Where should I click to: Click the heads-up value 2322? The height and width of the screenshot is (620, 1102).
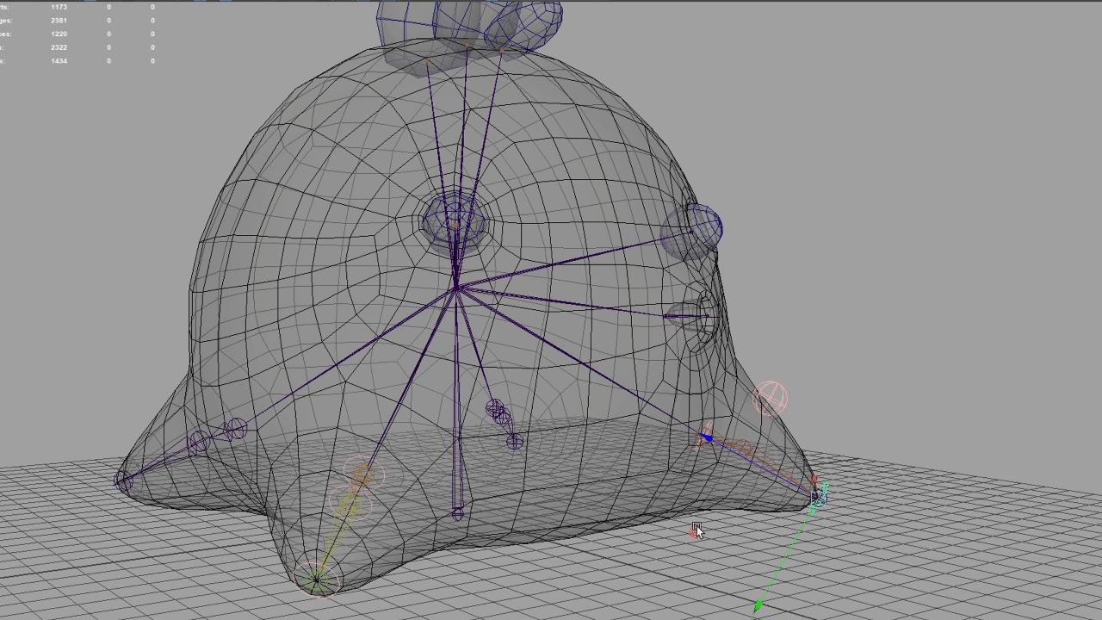[59, 47]
